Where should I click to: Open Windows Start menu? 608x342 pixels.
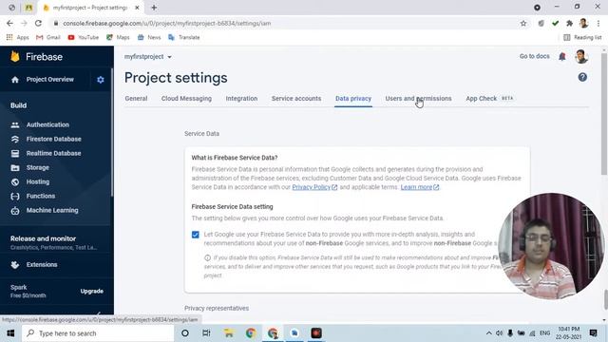(x=10, y=333)
